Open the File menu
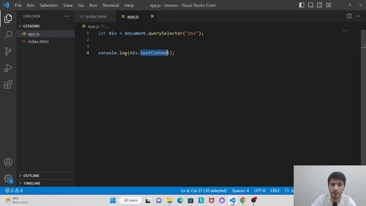Viewport: 366px width, 206px height. [x=18, y=5]
